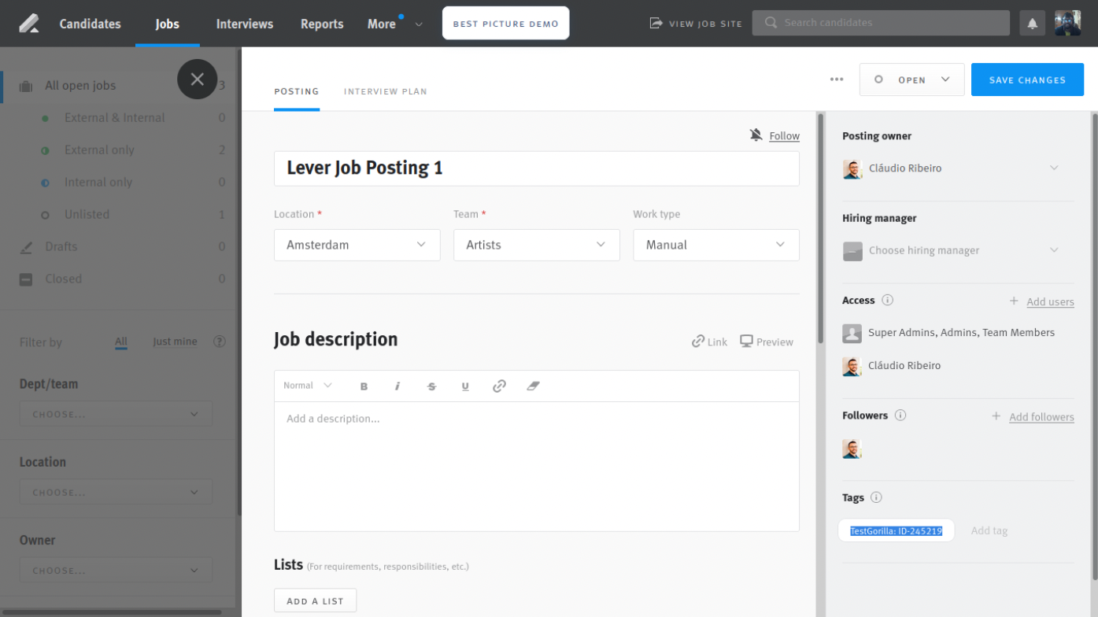
Task: Apply italic formatting in the description editor
Action: pos(397,386)
